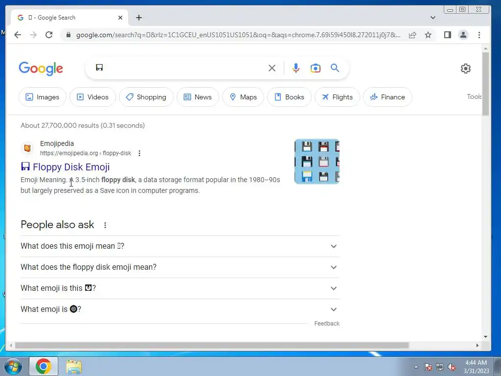Screen dimensions: 501x376
Task: Open the Action Center flag icon
Action: [x=428, y=367]
